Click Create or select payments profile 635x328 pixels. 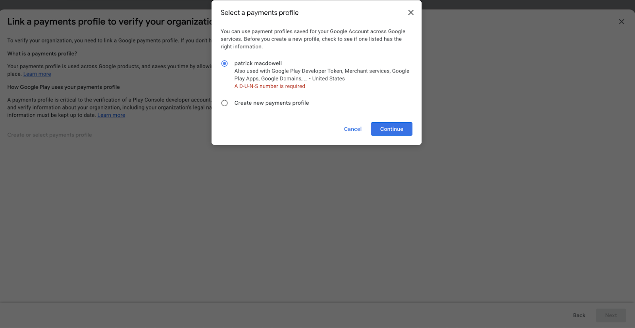point(50,135)
